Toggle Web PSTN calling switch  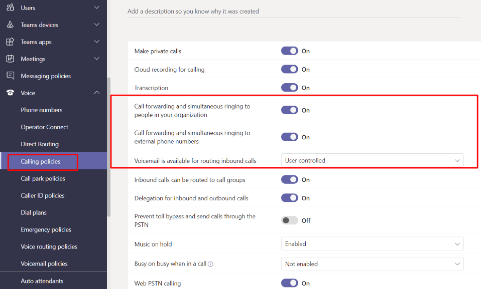(x=290, y=283)
